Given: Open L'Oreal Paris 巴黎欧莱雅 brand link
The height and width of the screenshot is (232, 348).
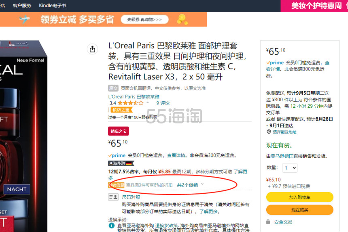Looking at the screenshot, I should click(x=134, y=96).
